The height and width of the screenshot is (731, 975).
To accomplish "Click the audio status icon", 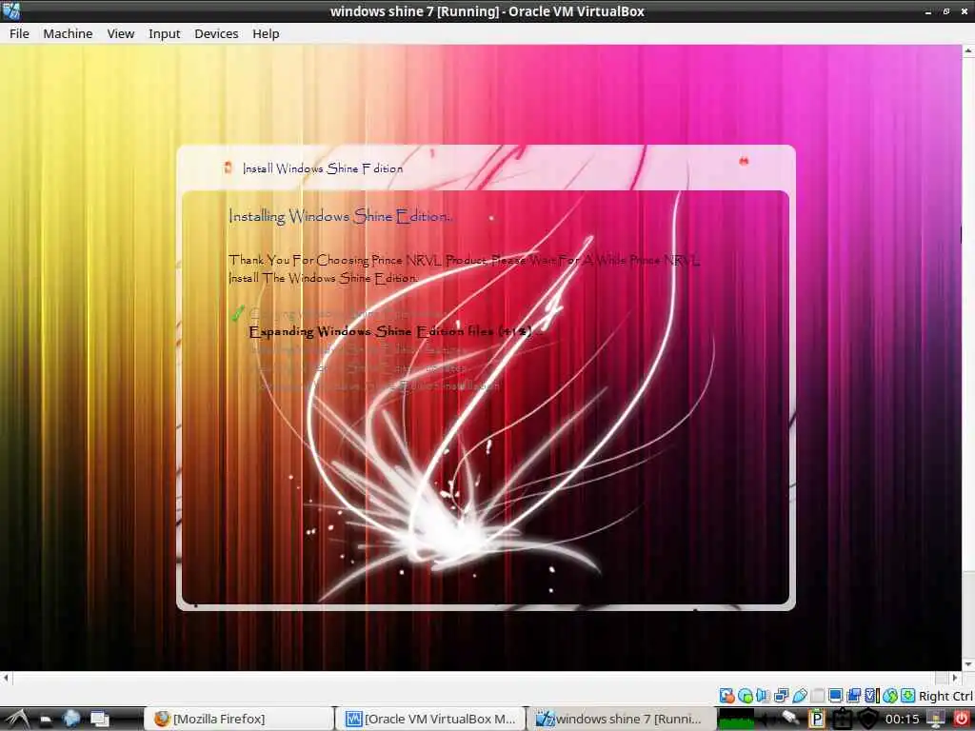I will (x=763, y=696).
